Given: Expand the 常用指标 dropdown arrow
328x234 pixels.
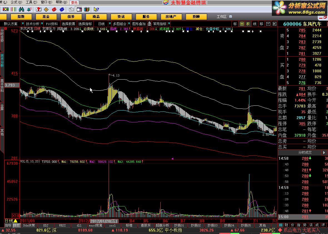Looking at the screenshot, I should (169, 24).
